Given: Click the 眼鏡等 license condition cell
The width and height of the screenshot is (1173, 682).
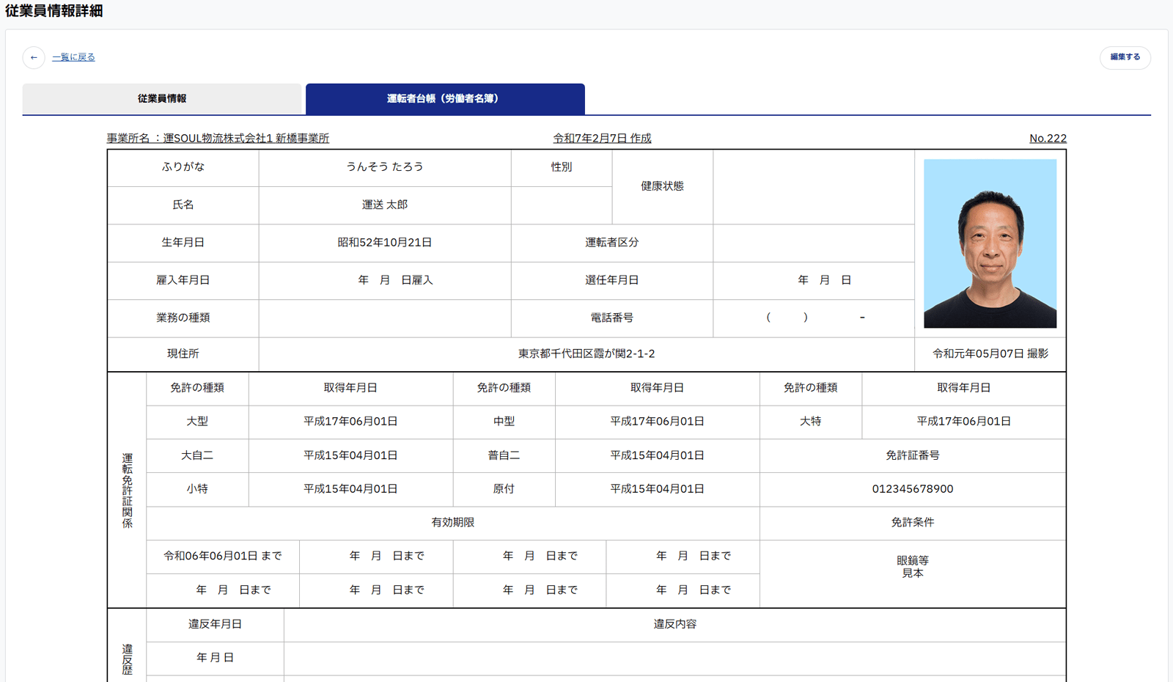Looking at the screenshot, I should coord(912,560).
